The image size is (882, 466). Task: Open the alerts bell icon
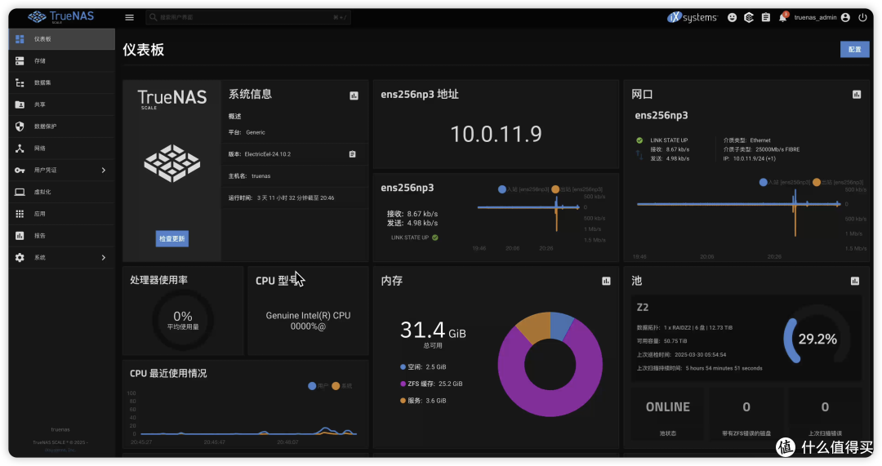click(x=782, y=17)
